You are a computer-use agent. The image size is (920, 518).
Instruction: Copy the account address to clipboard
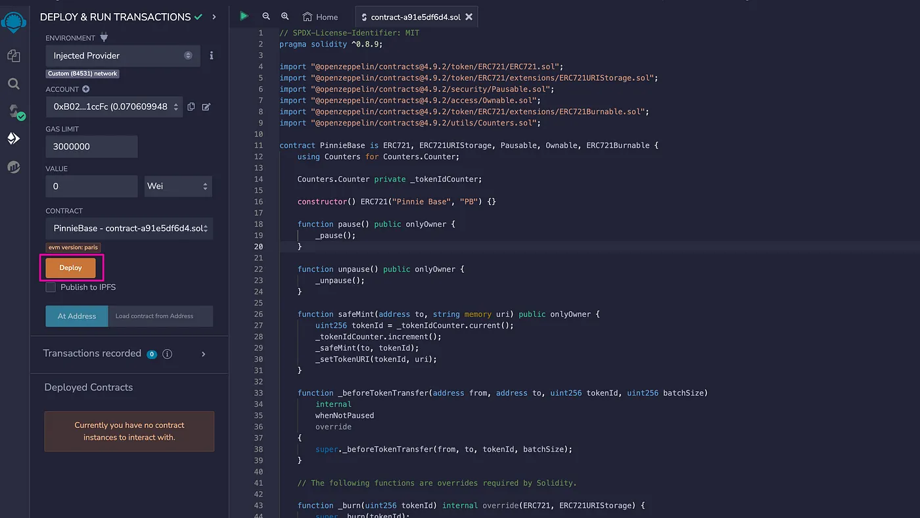[x=191, y=106]
